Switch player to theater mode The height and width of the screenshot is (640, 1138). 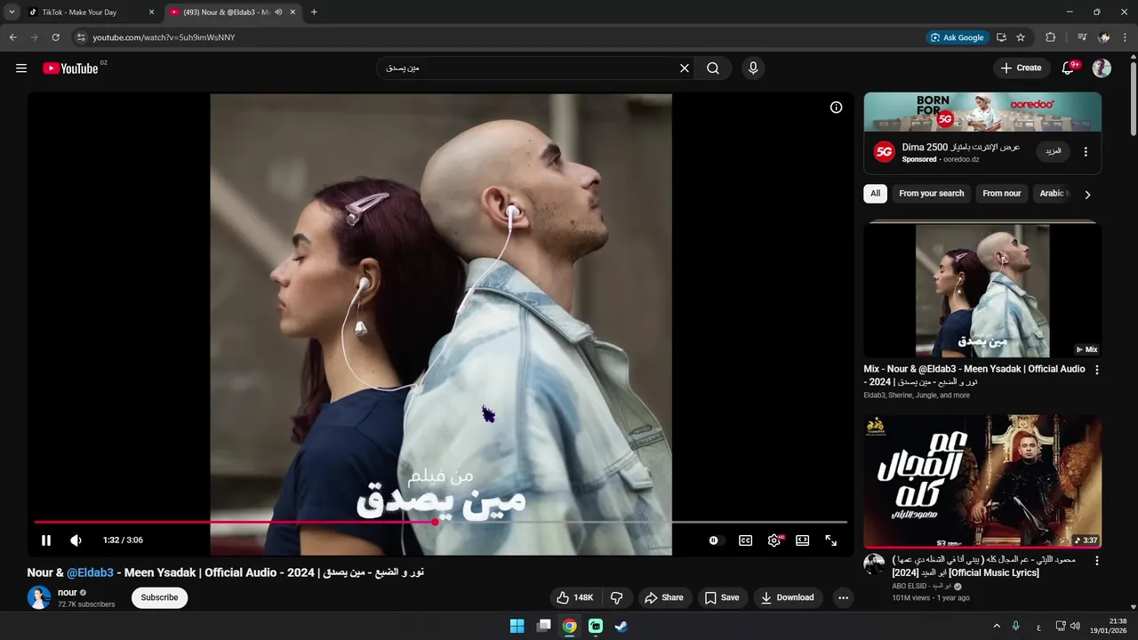803,540
